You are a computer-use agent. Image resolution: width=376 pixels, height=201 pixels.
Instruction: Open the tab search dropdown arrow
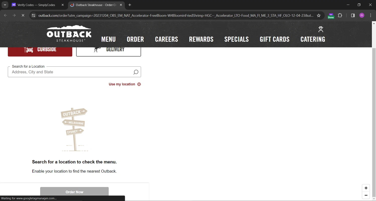[5, 5]
